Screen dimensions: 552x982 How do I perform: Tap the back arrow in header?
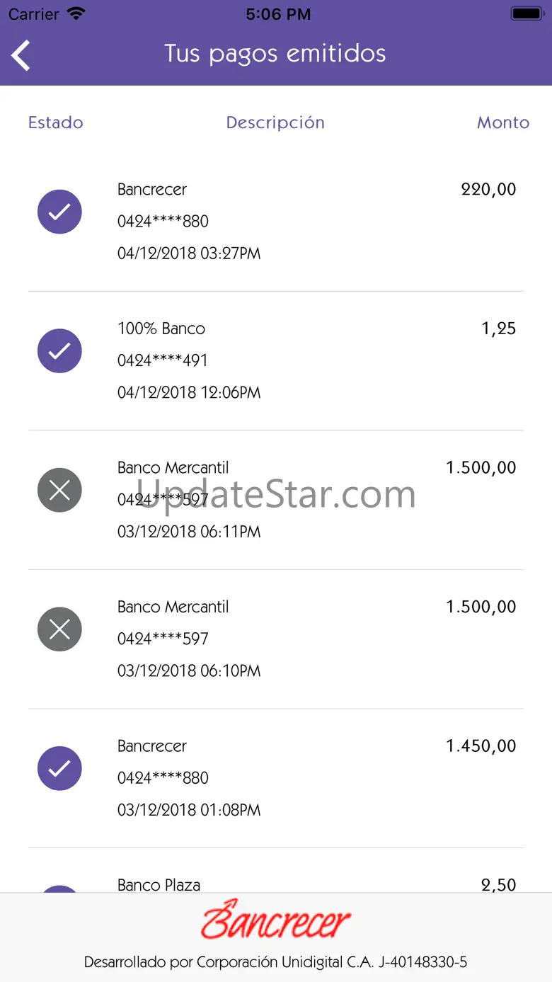coord(21,55)
